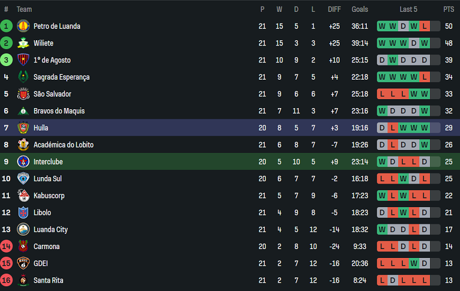
Task: Click the Sagrada Esperança team badge
Action: point(23,77)
